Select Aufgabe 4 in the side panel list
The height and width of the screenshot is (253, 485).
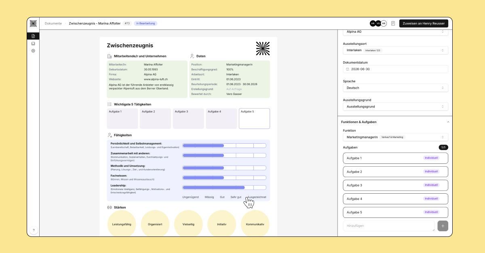(x=395, y=199)
